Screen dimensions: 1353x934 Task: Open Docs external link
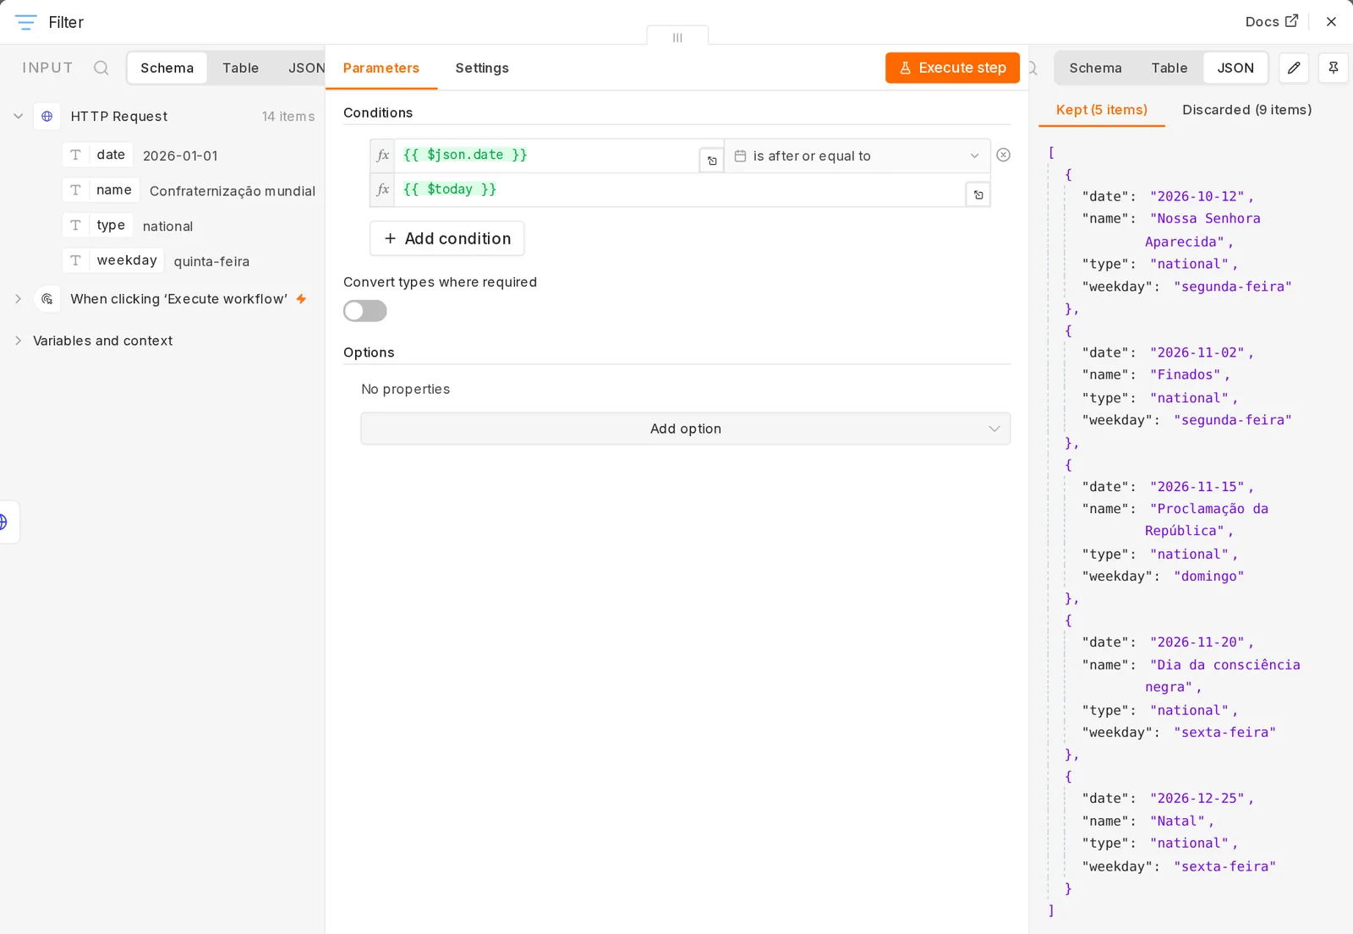pos(1271,22)
